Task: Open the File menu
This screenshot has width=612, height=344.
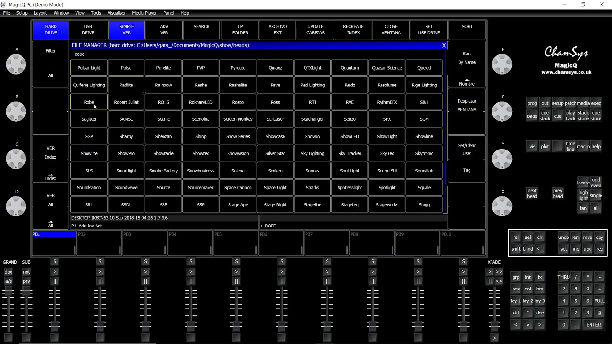Action: (x=7, y=13)
